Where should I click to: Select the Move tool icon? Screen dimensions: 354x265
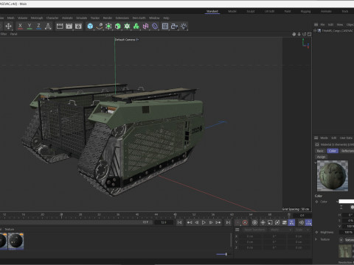[x=8, y=26]
